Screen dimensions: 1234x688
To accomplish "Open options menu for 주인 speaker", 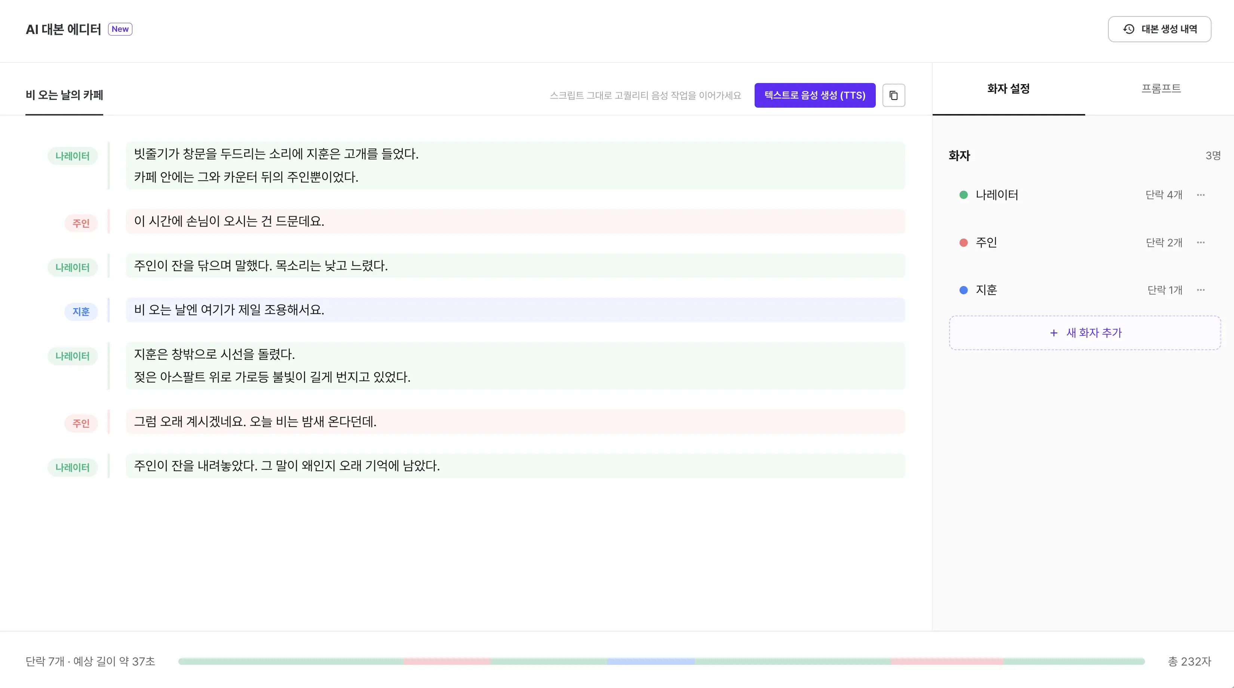I will point(1200,242).
